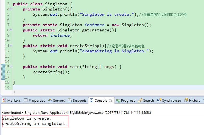
Task: Click the Chinese comment on line 11
Action: click(x=126, y=46)
